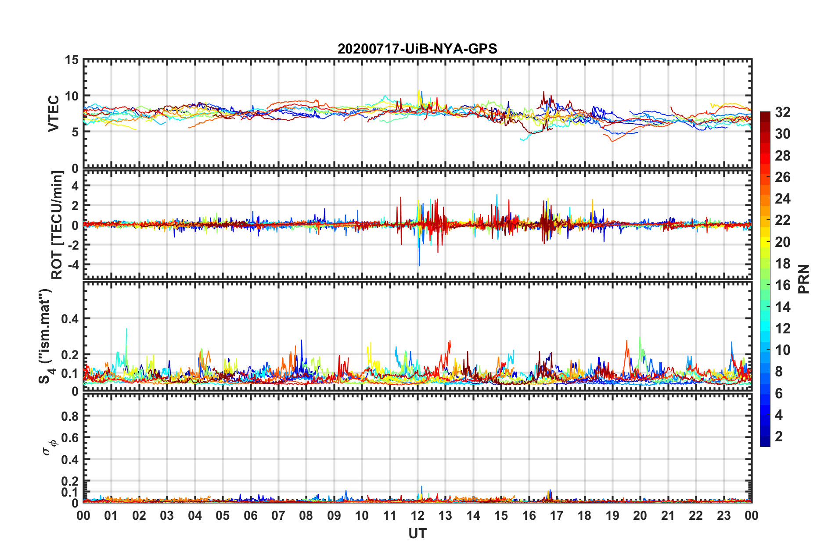Click colorbar tick label 10
The width and height of the screenshot is (835, 558).
point(782,350)
